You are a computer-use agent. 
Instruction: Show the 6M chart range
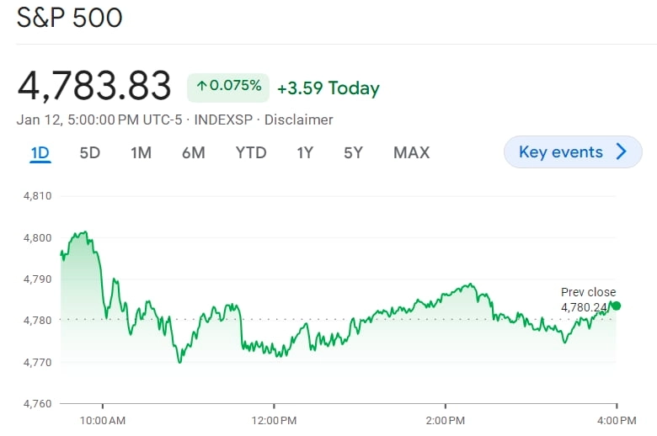[193, 152]
